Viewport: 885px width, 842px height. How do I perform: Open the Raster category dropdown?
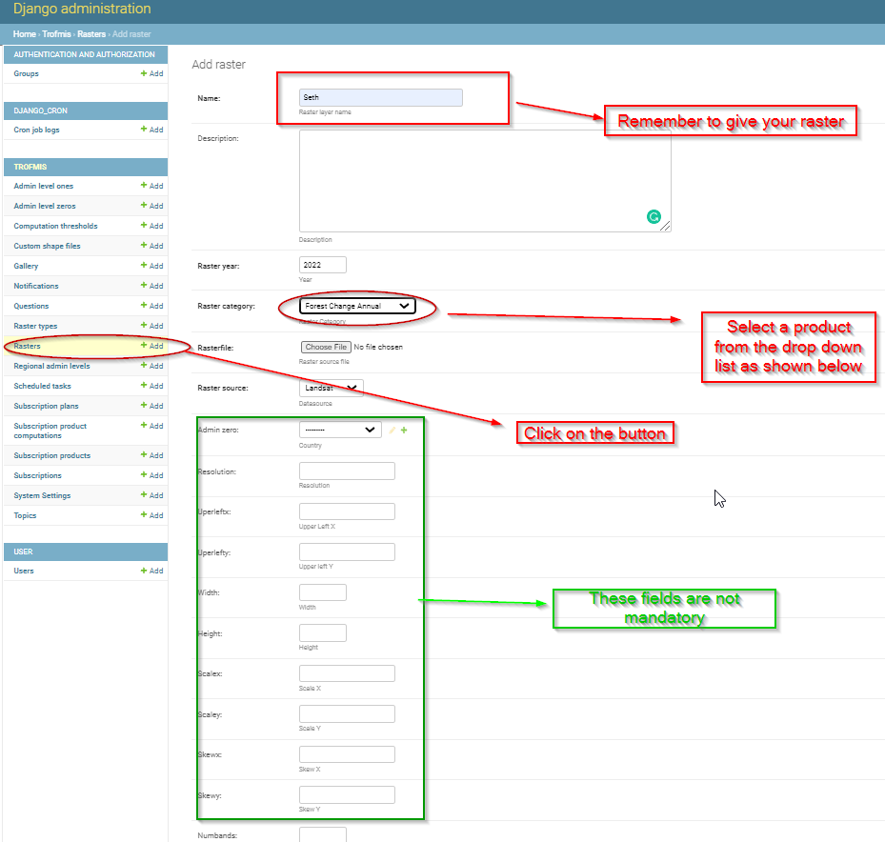(357, 306)
